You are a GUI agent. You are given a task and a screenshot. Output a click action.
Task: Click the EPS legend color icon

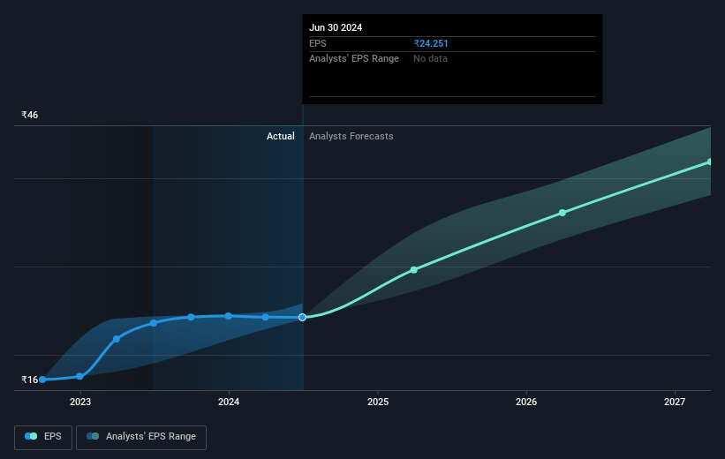pyautogui.click(x=31, y=436)
